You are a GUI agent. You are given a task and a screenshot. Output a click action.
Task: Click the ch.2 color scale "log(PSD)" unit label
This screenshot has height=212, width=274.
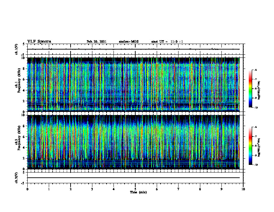point(259,148)
